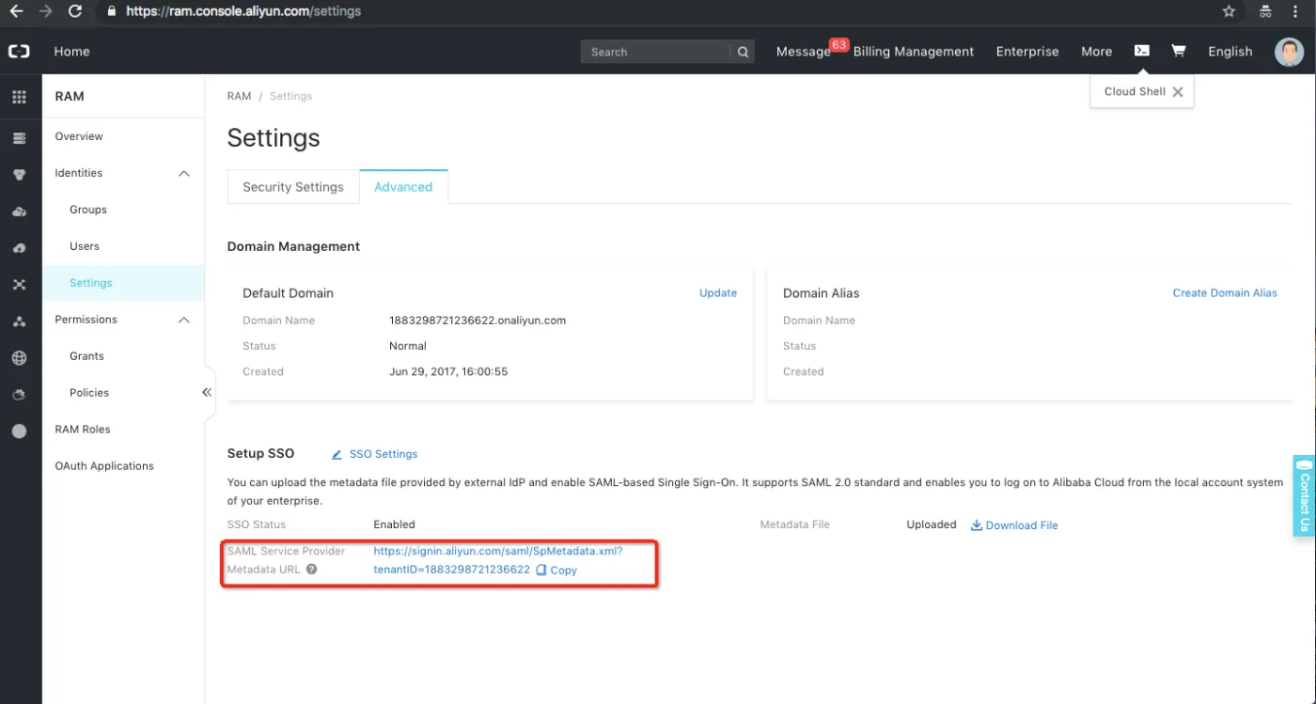Image resolution: width=1316 pixels, height=704 pixels.
Task: Bookmark the page with the star icon
Action: point(1229,12)
